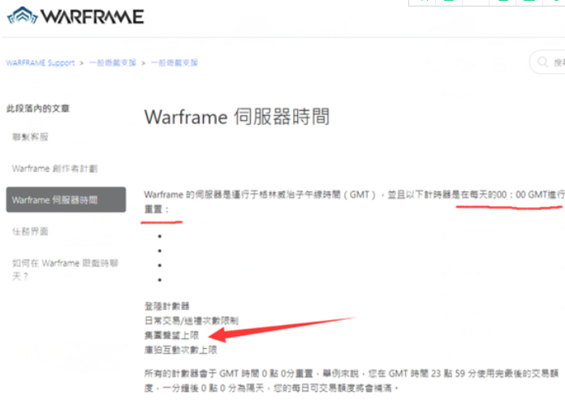This screenshot has width=565, height=404.
Task: Open WARFRAME Support breadcrumb link
Action: point(41,63)
